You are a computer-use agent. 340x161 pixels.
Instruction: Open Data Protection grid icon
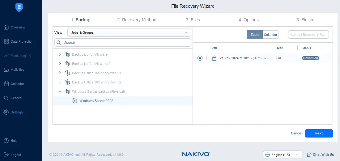click(6, 41)
